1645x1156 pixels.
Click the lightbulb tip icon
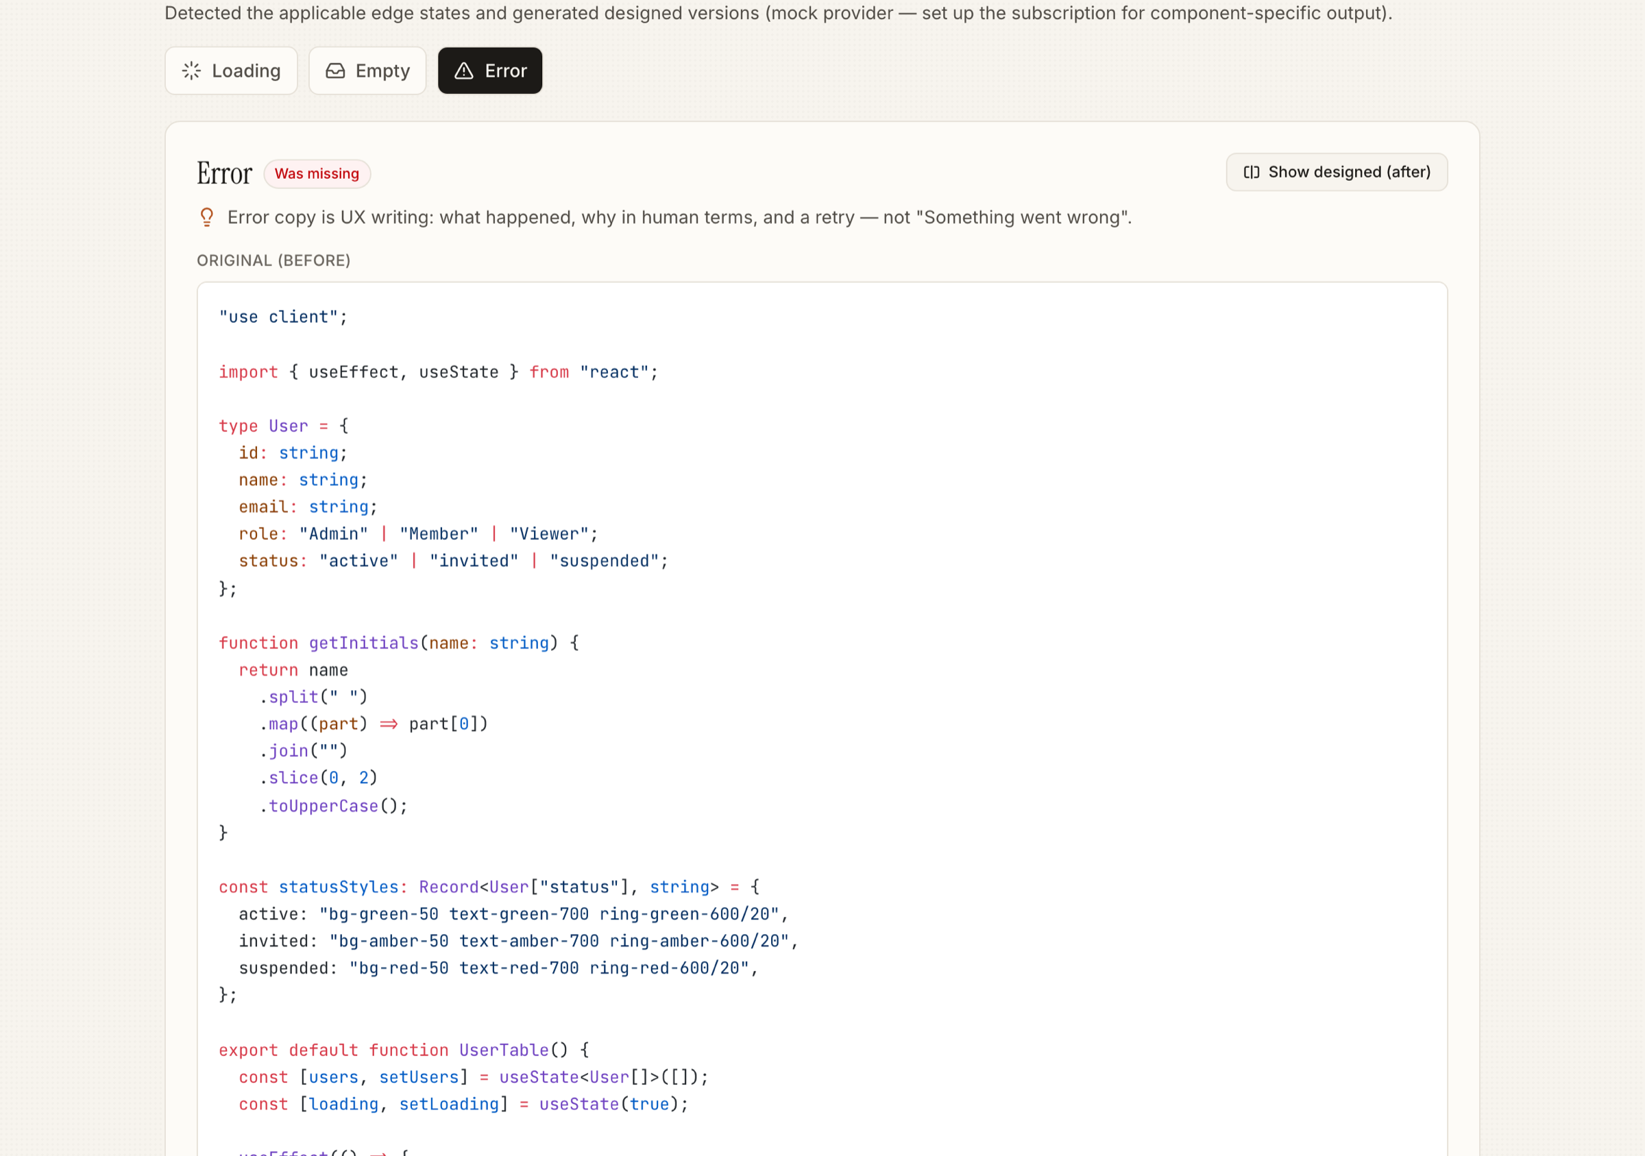[207, 217]
